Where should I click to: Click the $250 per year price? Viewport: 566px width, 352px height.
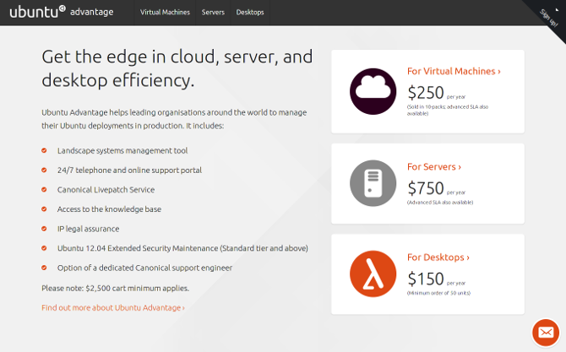tap(426, 93)
